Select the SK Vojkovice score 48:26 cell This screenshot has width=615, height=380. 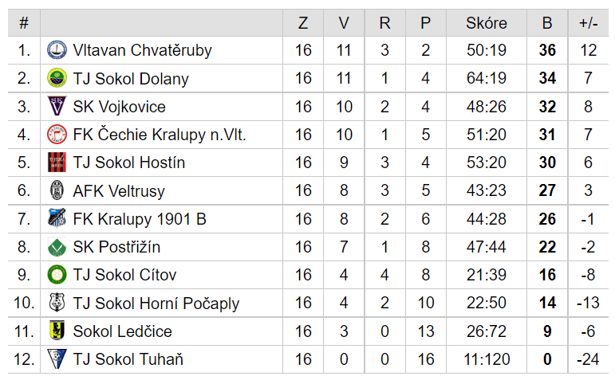click(x=487, y=107)
